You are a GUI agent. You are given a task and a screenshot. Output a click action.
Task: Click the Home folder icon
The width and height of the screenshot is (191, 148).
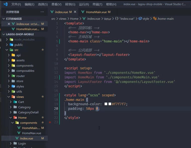pyautogui.click(x=15, y=118)
